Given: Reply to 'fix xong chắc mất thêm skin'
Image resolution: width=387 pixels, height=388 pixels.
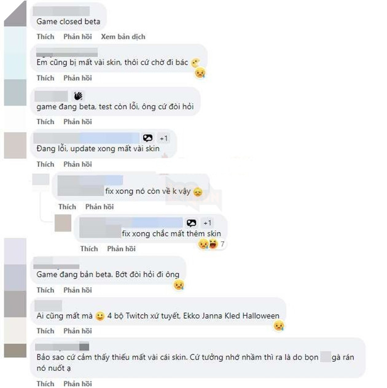Looking at the screenshot, I should [122, 249].
